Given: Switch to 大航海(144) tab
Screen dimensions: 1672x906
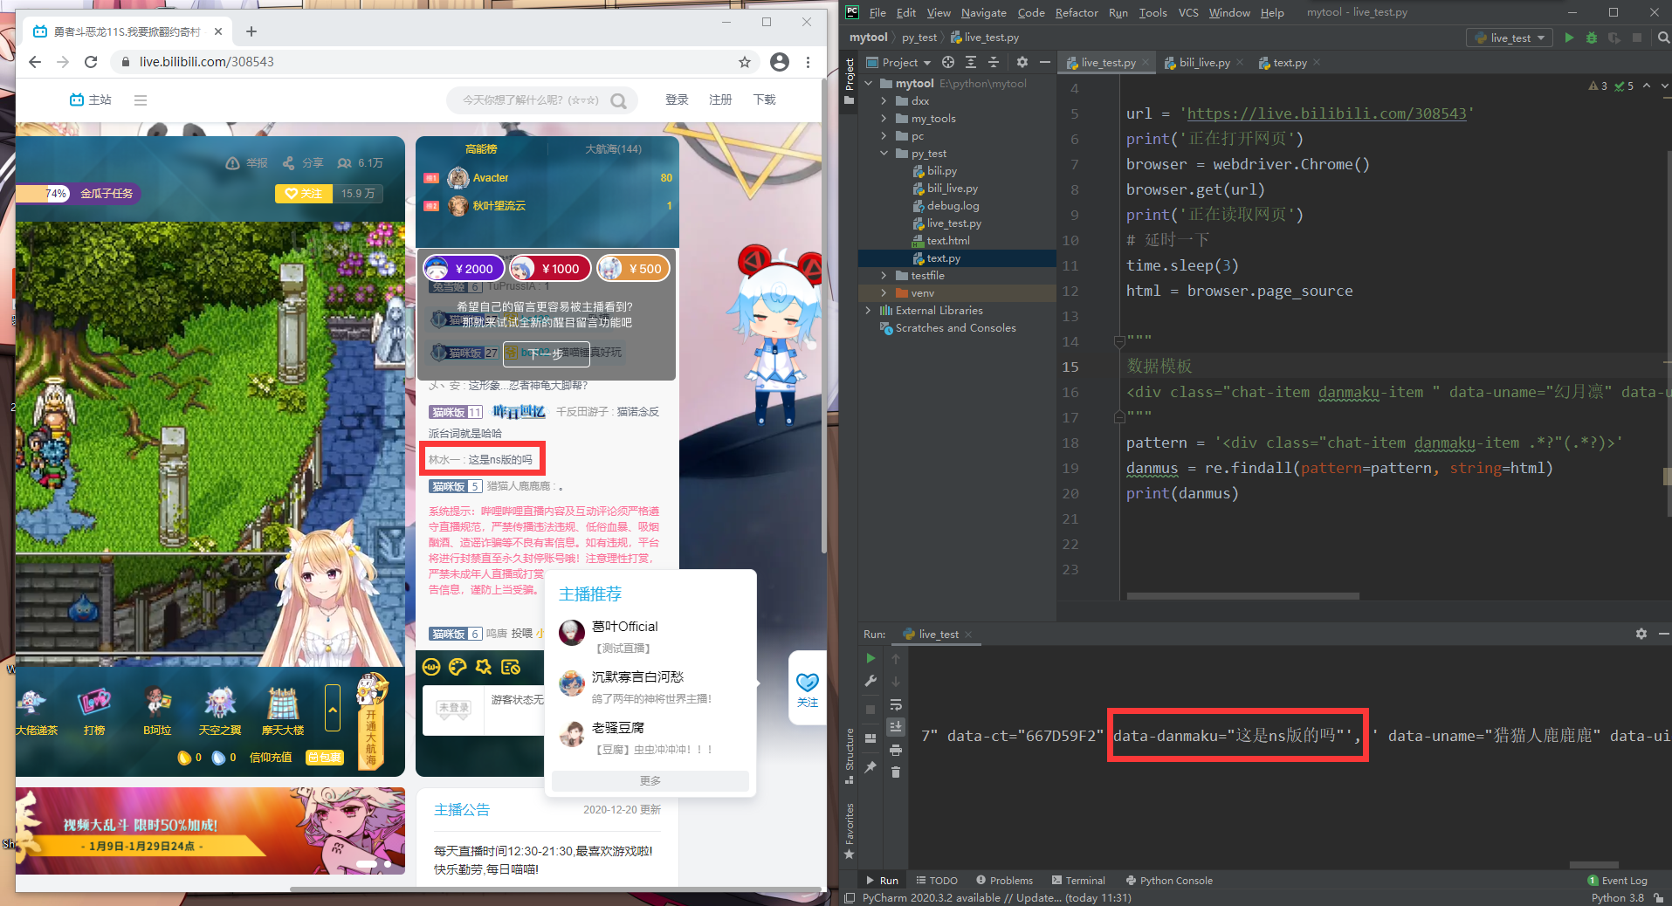Looking at the screenshot, I should [613, 149].
